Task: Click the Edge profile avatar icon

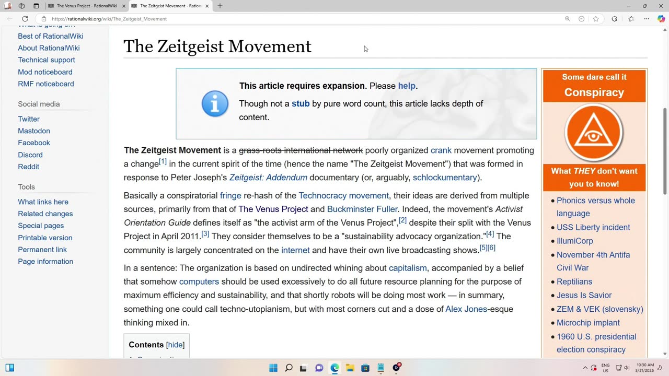Action: point(8,6)
